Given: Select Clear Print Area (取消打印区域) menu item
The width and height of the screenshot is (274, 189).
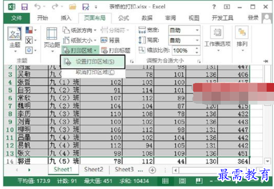Looking at the screenshot, I should coord(93,72).
